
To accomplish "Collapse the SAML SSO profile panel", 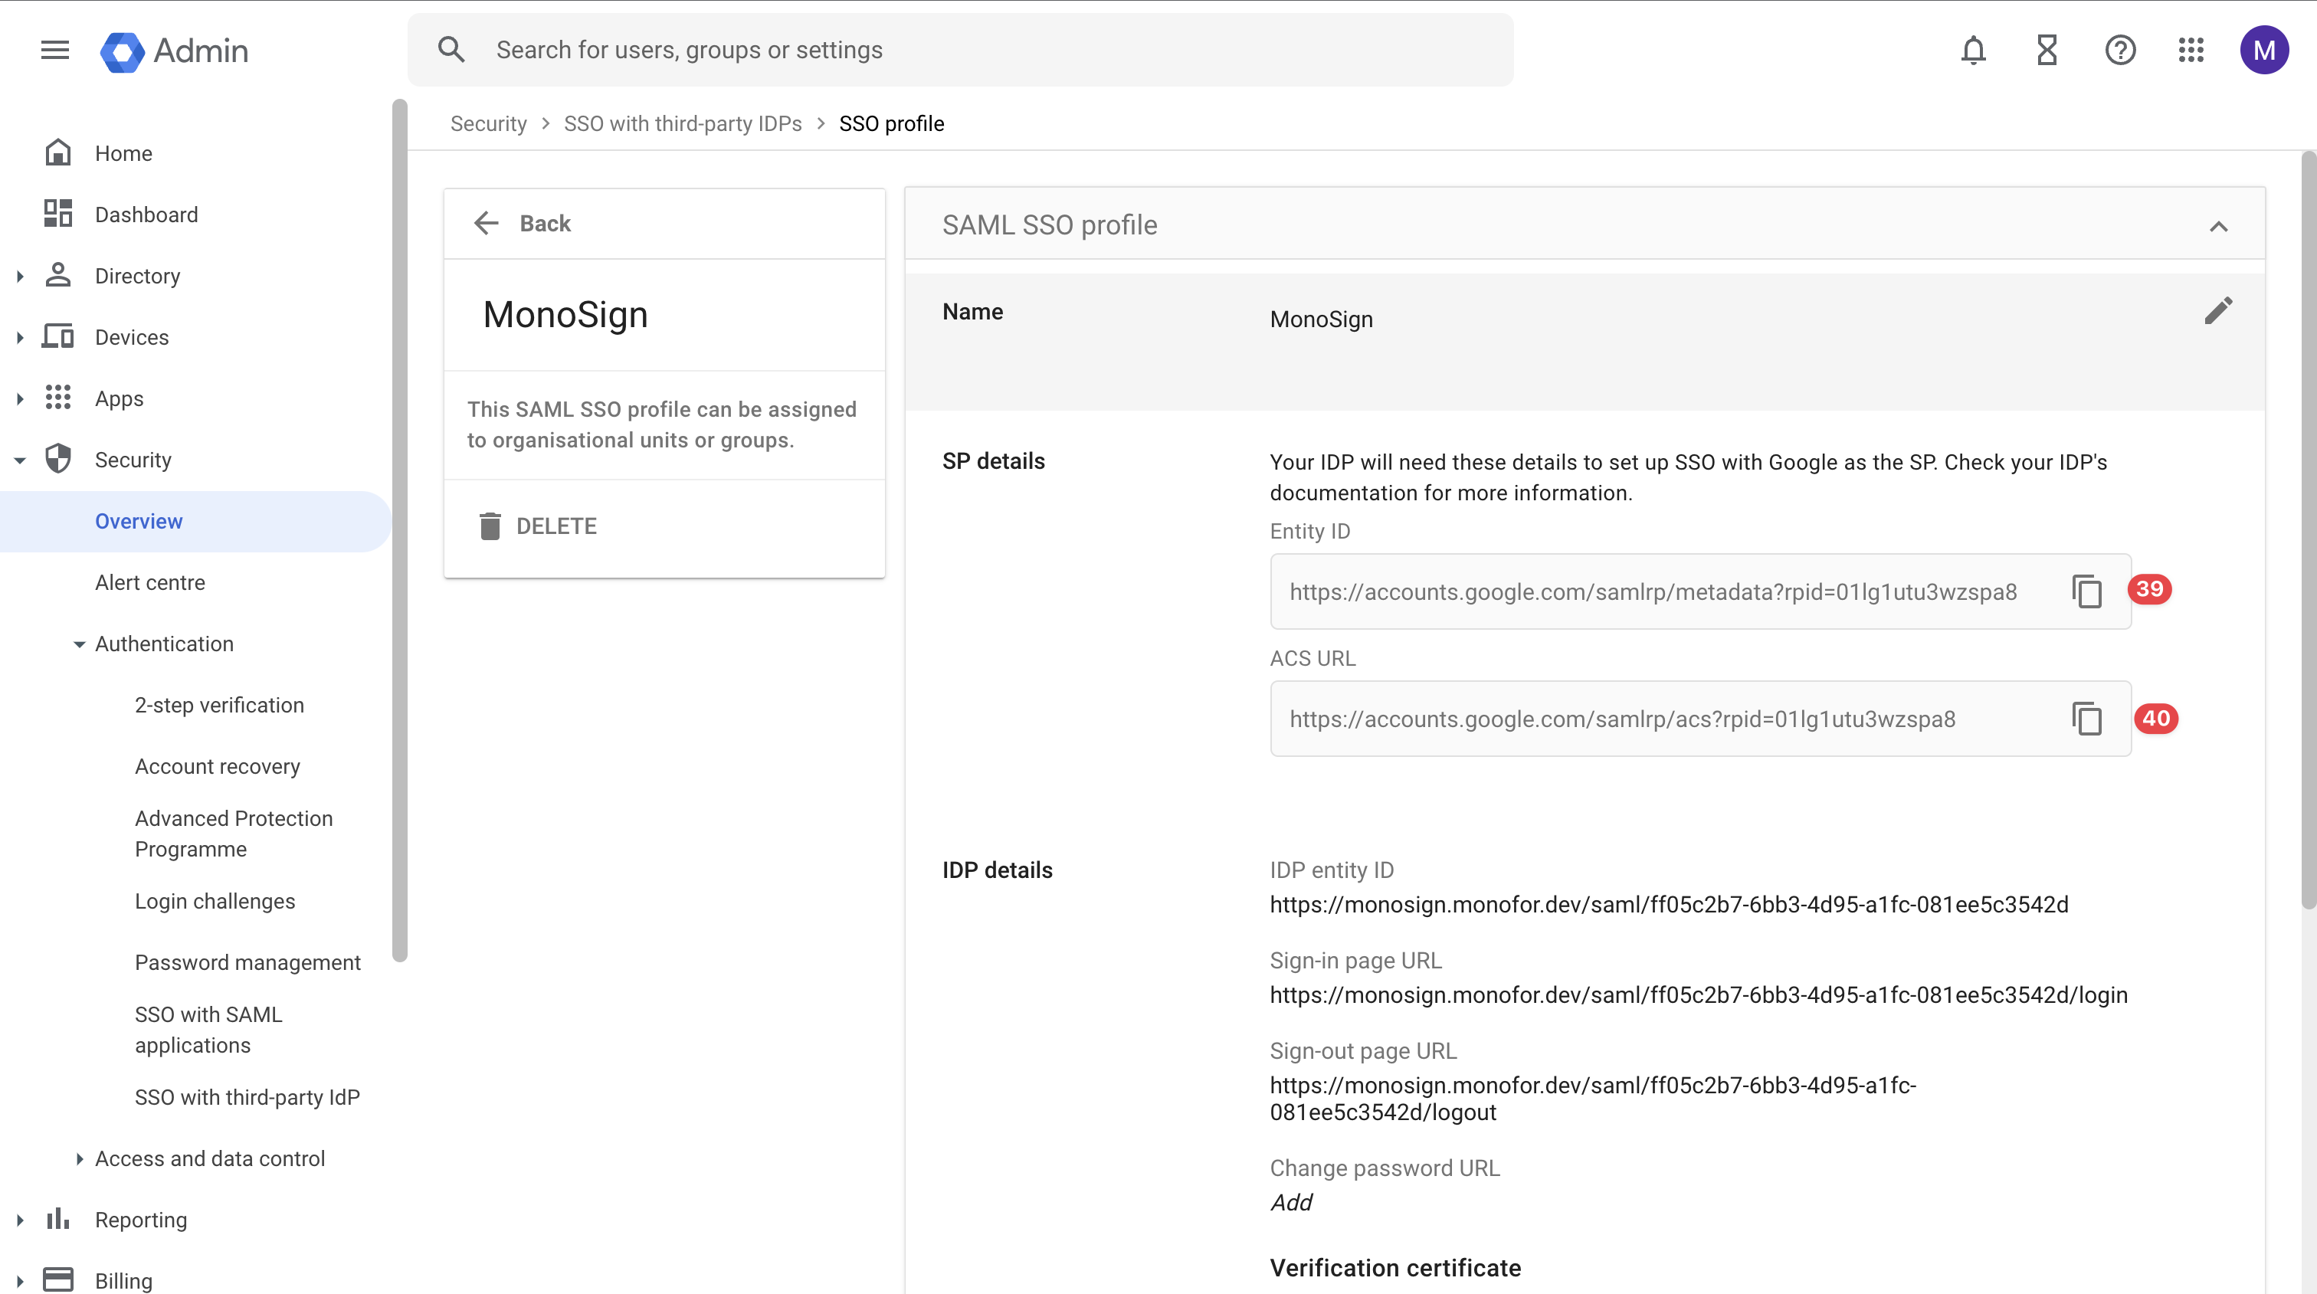I will coord(2218,227).
